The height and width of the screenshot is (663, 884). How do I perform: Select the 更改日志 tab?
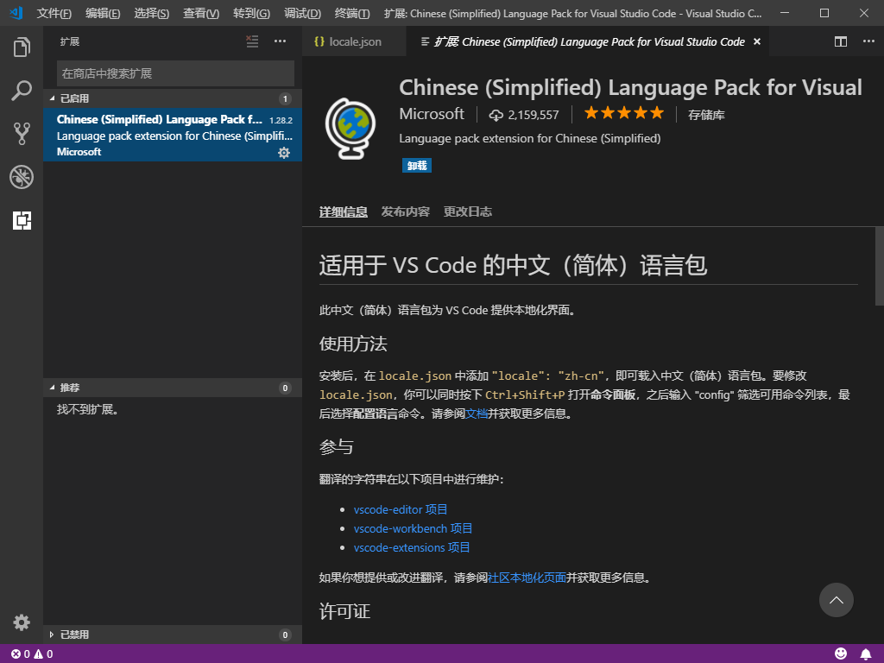tap(467, 212)
